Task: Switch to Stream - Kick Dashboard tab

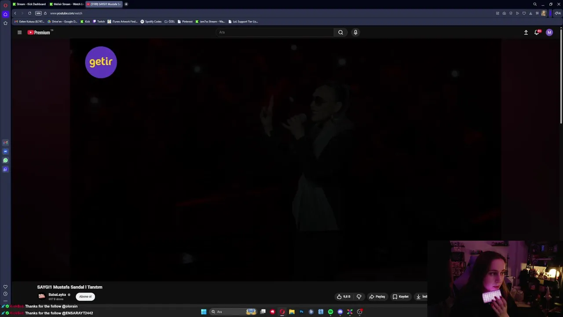Action: click(x=29, y=4)
